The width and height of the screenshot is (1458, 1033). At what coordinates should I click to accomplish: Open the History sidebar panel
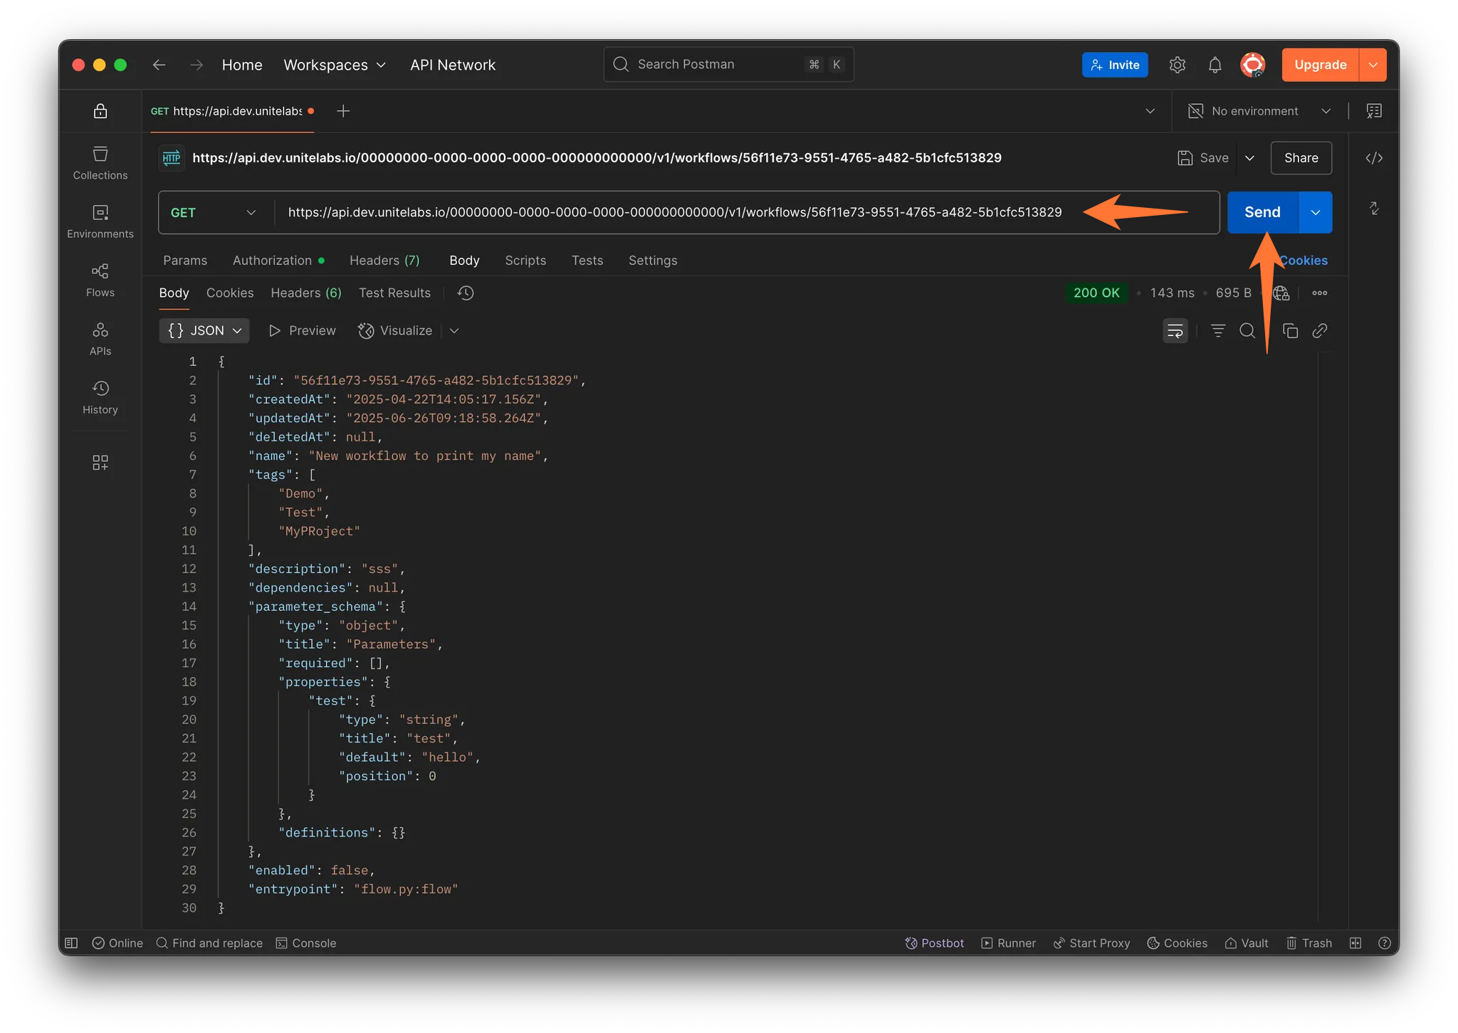[x=100, y=397]
